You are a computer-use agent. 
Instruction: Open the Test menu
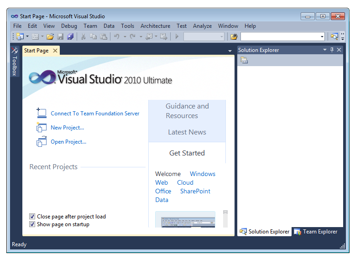click(182, 26)
